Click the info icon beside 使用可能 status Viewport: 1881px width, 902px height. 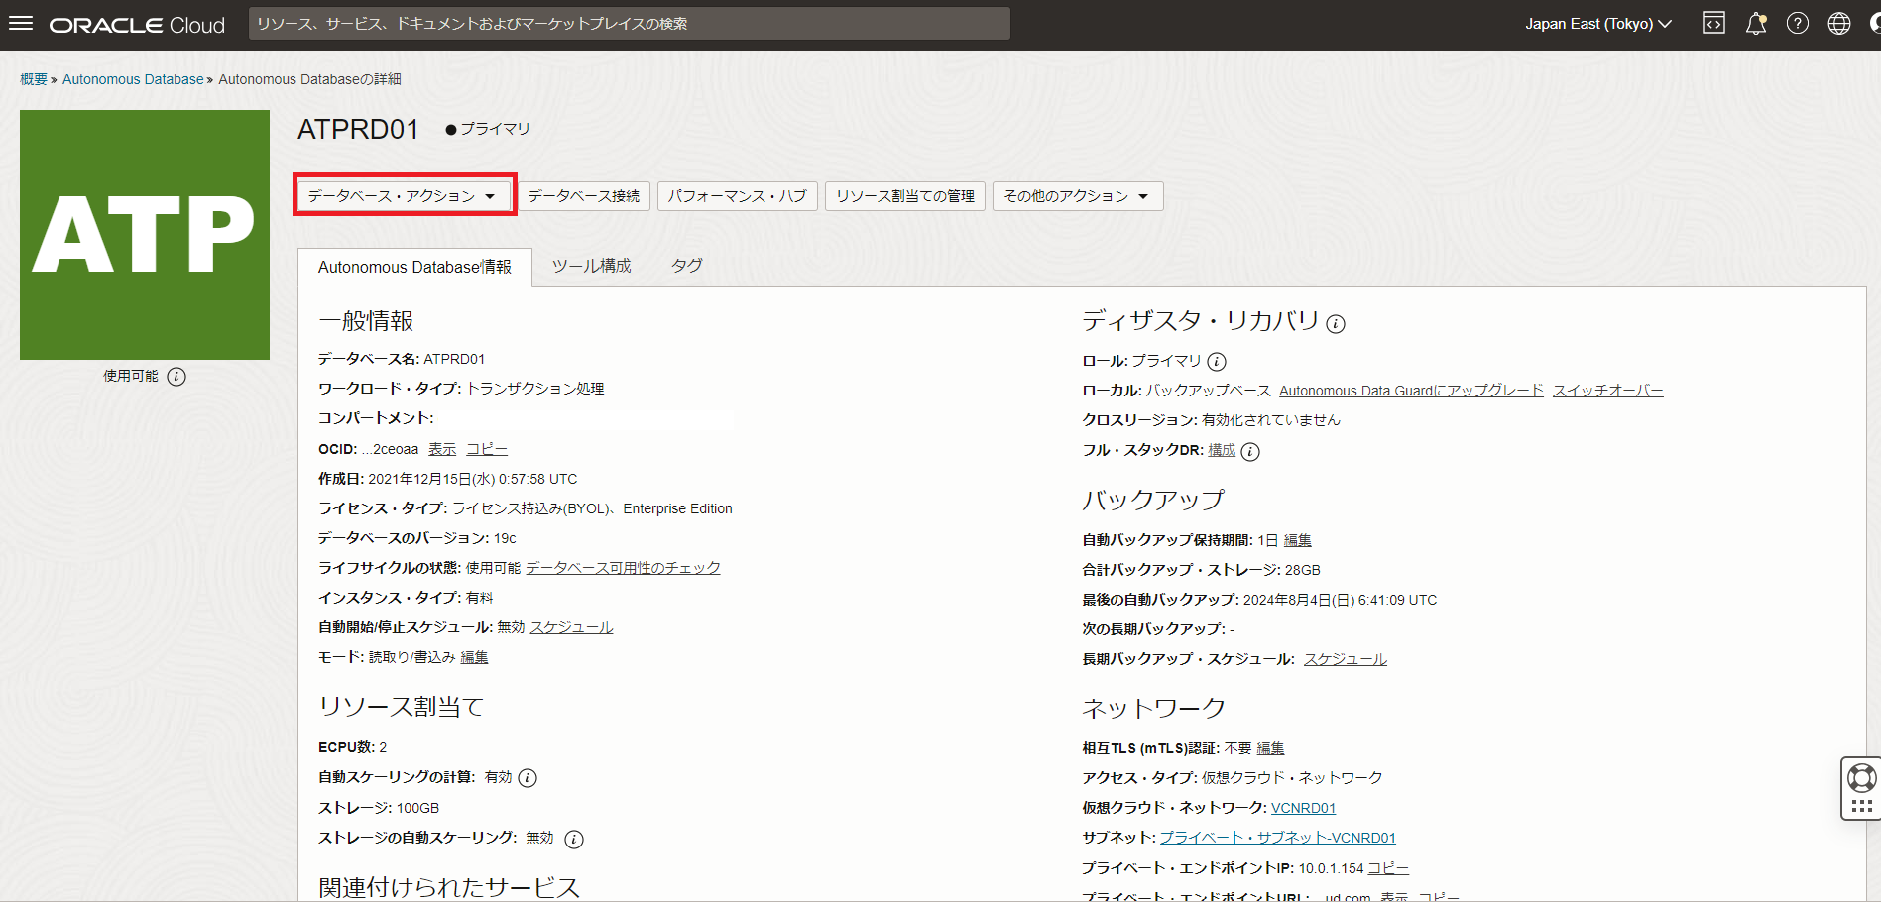click(x=176, y=376)
